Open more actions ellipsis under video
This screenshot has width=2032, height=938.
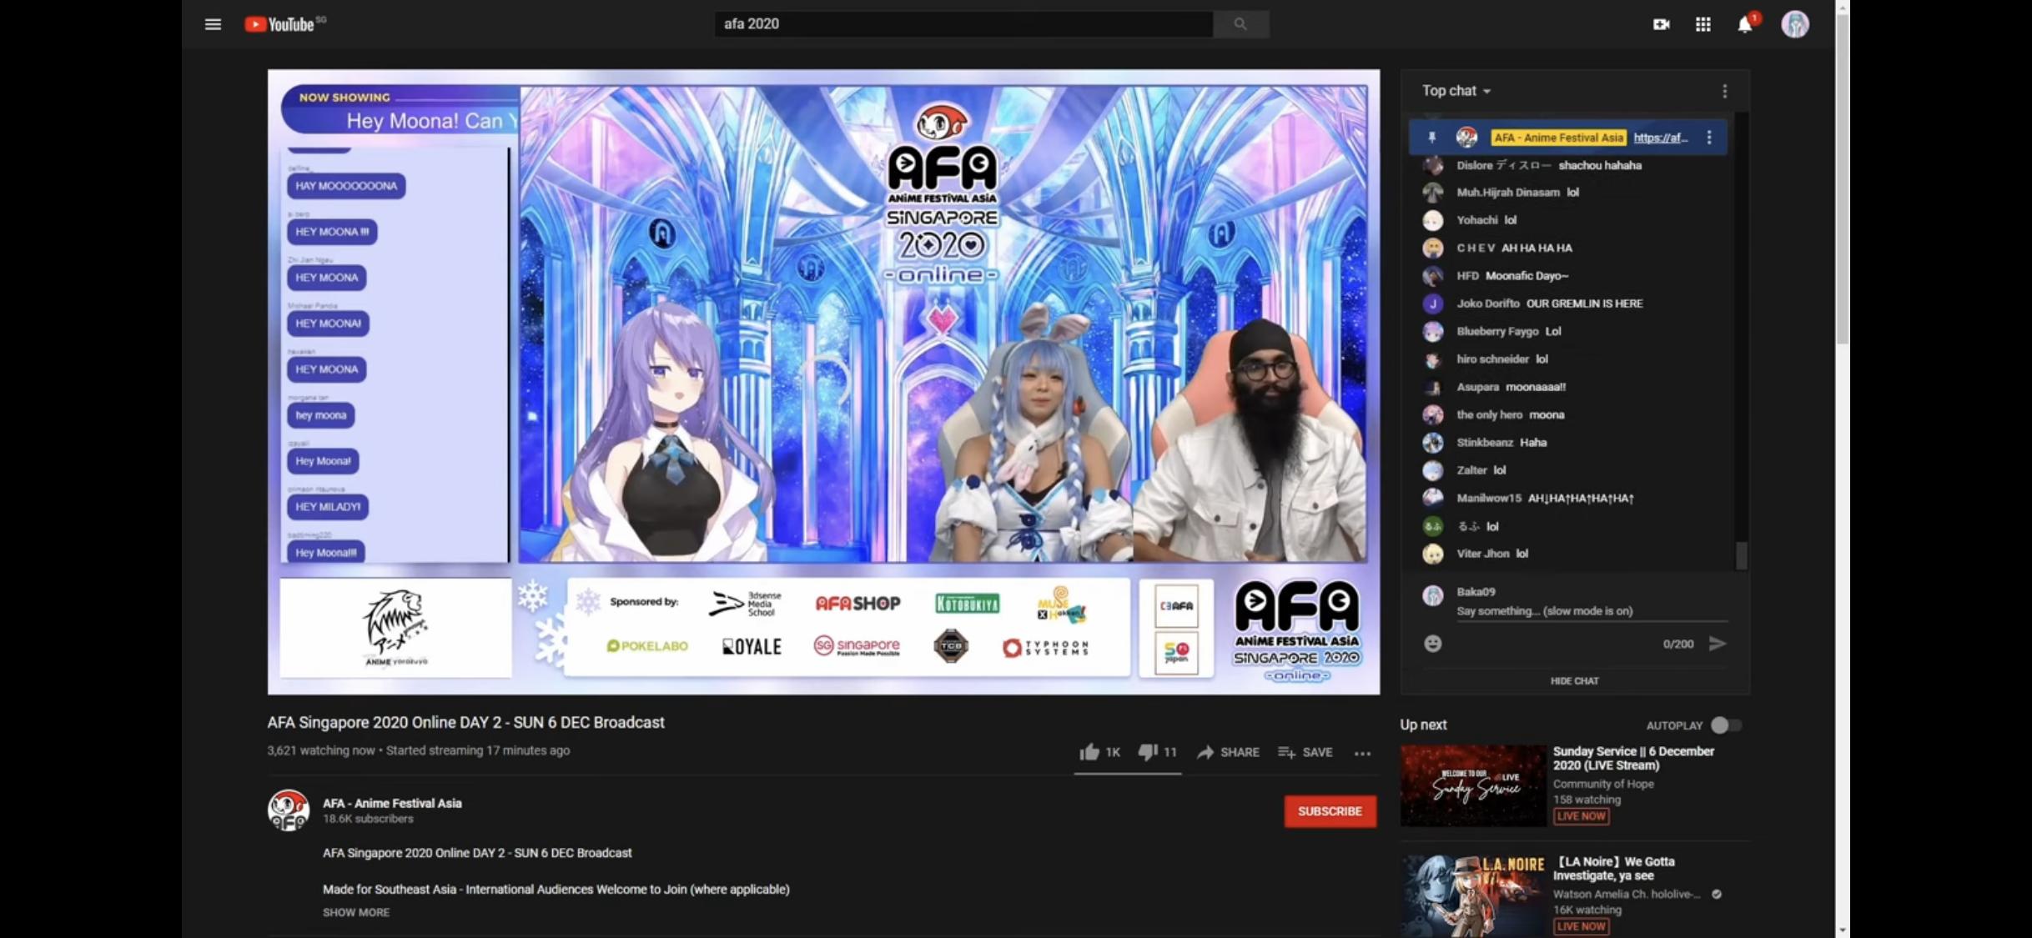click(x=1362, y=753)
